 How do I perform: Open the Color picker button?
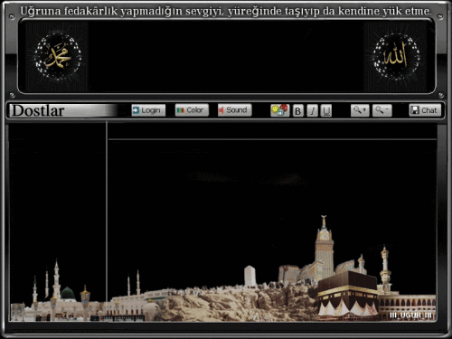192,110
